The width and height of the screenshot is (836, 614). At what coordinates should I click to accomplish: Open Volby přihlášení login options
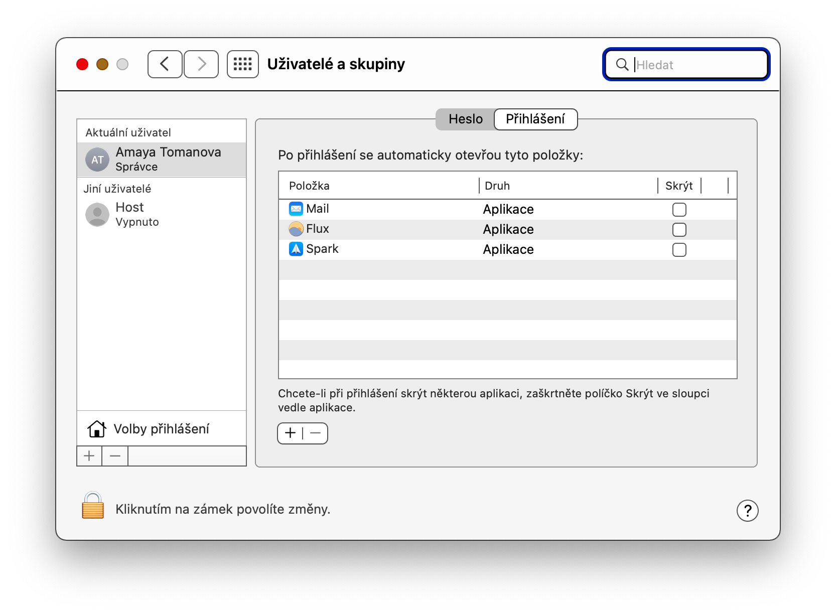[162, 429]
